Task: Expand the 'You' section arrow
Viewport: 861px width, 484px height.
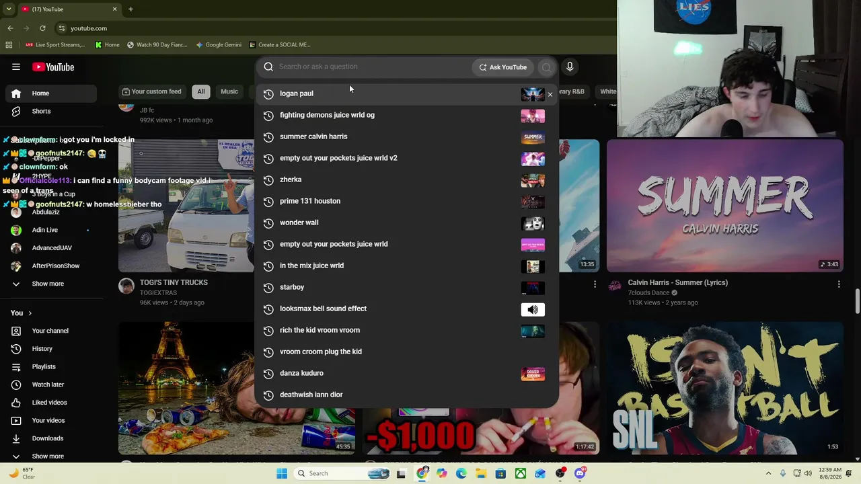Action: click(x=30, y=313)
